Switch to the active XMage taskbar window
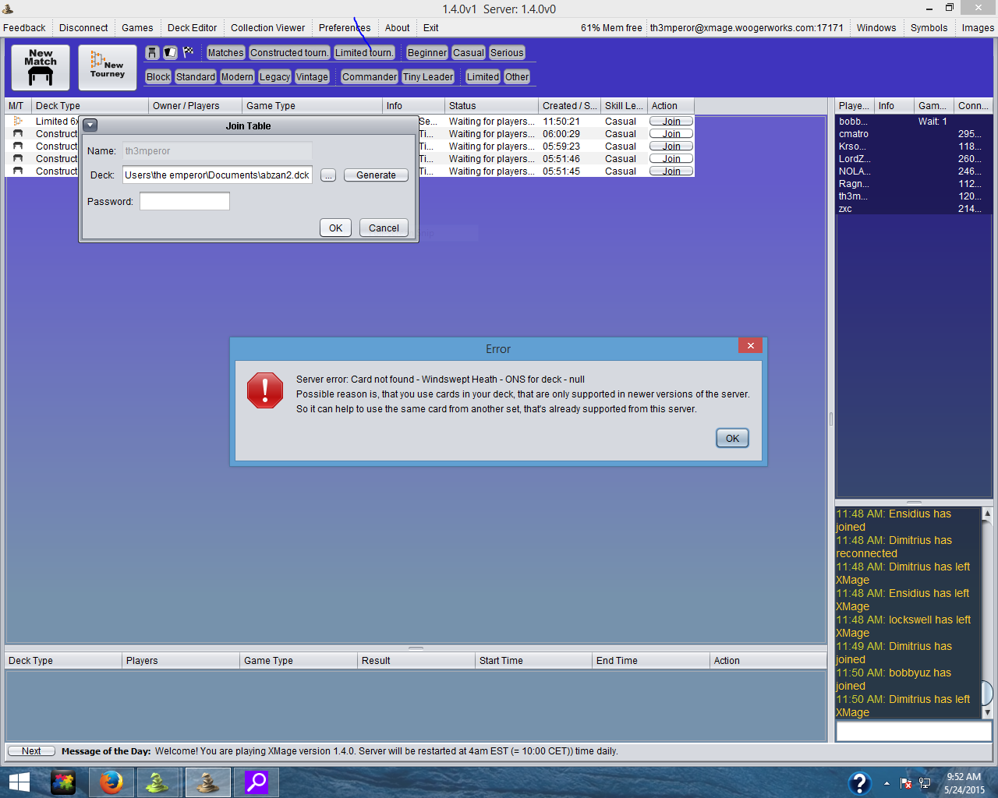998x798 pixels. click(207, 782)
